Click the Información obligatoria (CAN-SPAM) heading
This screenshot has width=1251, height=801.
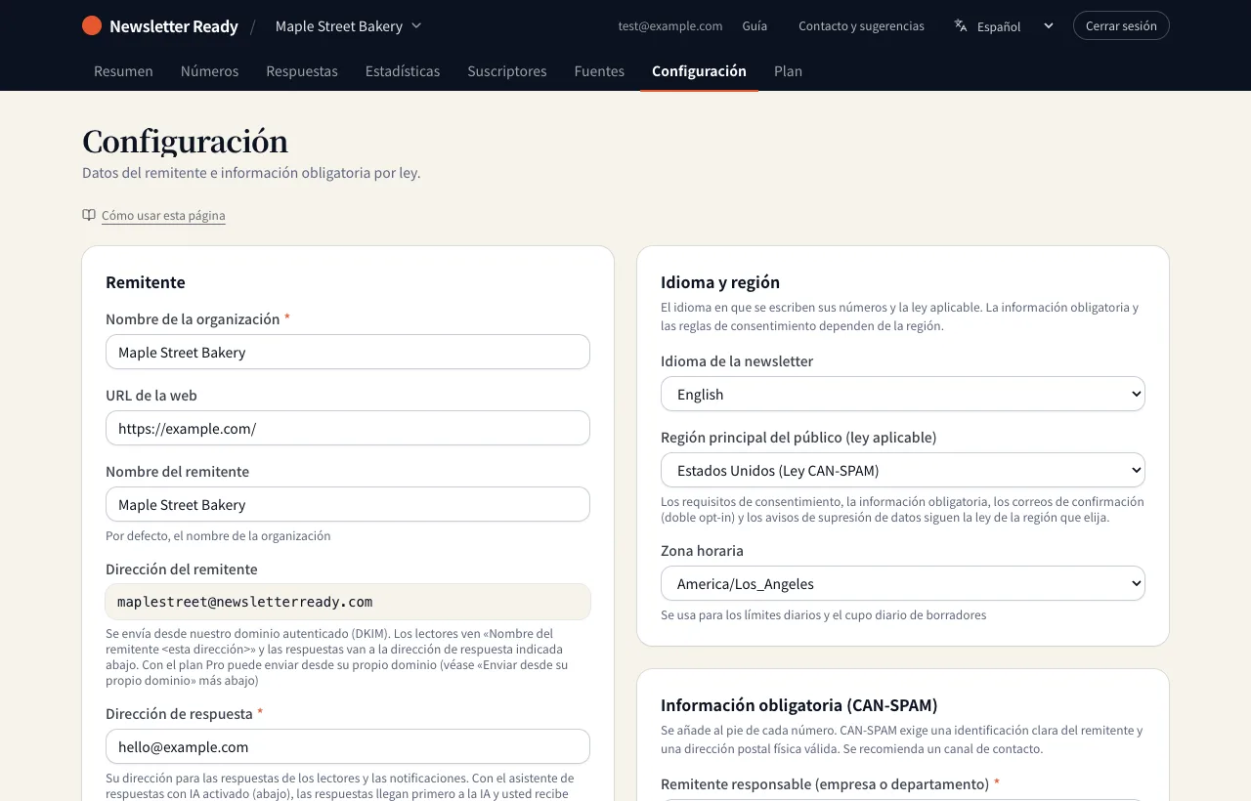click(x=799, y=705)
